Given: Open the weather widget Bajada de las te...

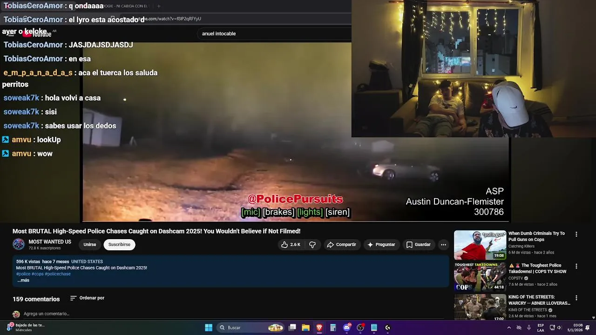Looking at the screenshot, I should tap(26, 328).
